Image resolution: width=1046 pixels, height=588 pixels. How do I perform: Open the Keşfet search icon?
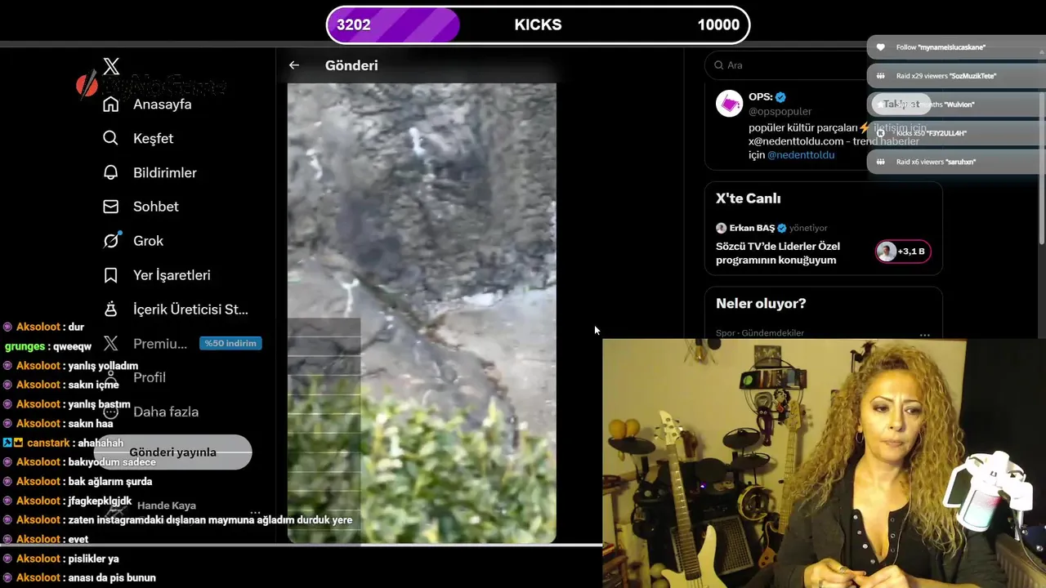(111, 138)
